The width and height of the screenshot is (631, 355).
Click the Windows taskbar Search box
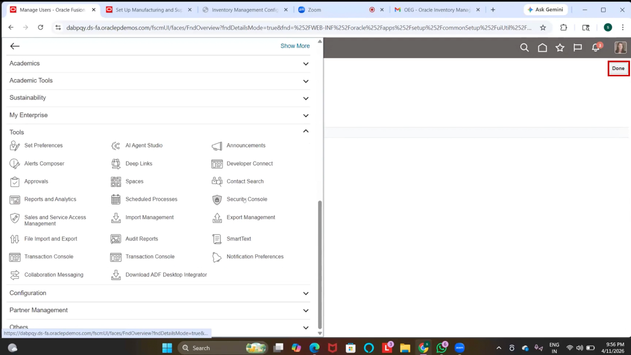pos(222,348)
